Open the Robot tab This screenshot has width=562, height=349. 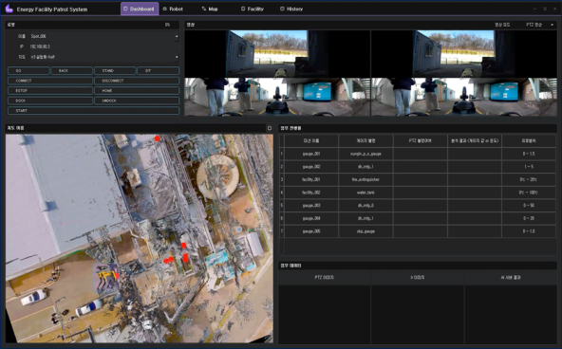point(174,9)
